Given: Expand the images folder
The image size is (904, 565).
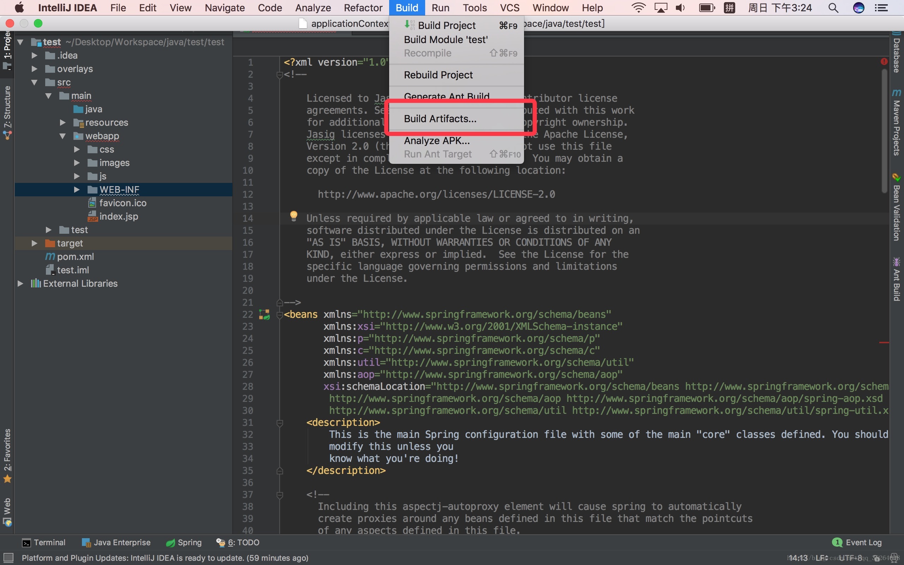Looking at the screenshot, I should [77, 163].
